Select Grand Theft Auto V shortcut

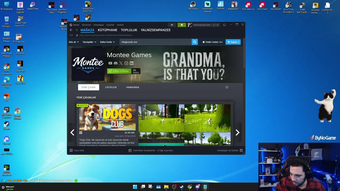(20, 21)
